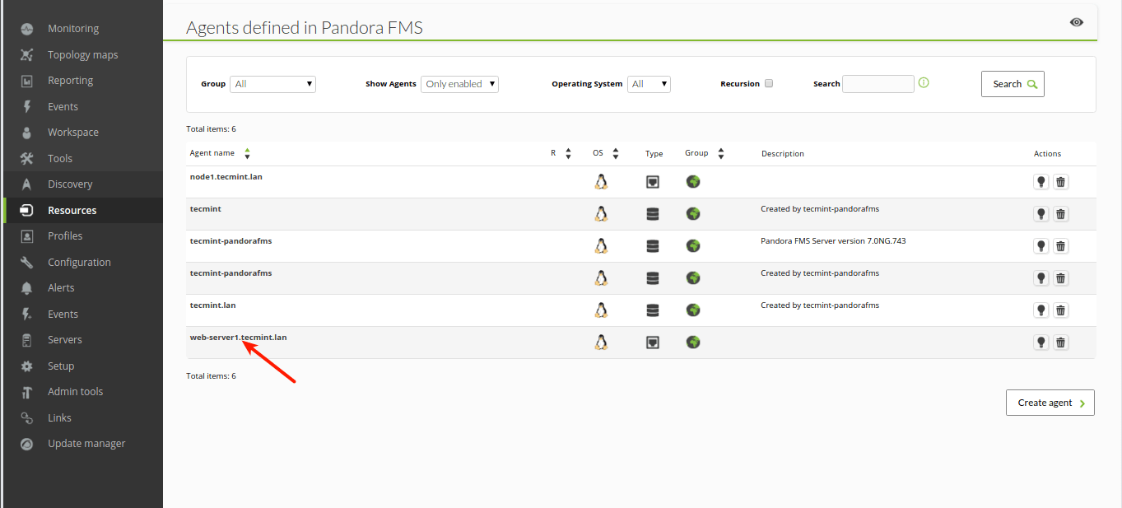The image size is (1122, 508).
Task: Click the network type icon for node1.tecmint.lan
Action: (653, 182)
